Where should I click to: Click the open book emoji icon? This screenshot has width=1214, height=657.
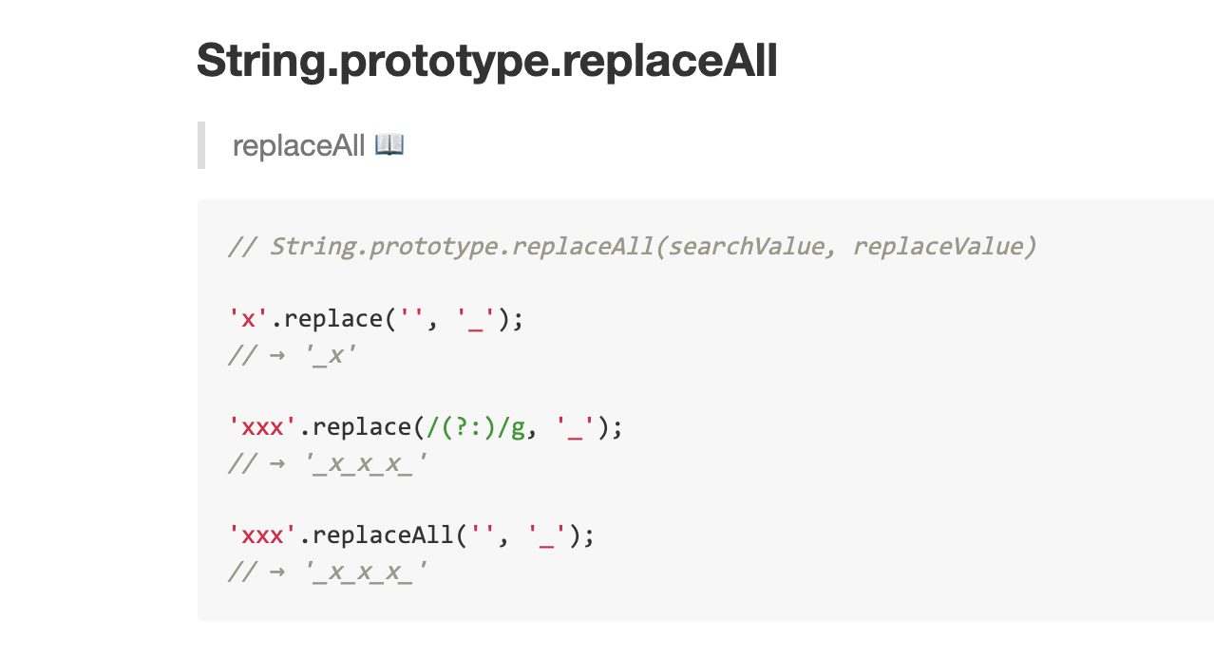click(389, 145)
